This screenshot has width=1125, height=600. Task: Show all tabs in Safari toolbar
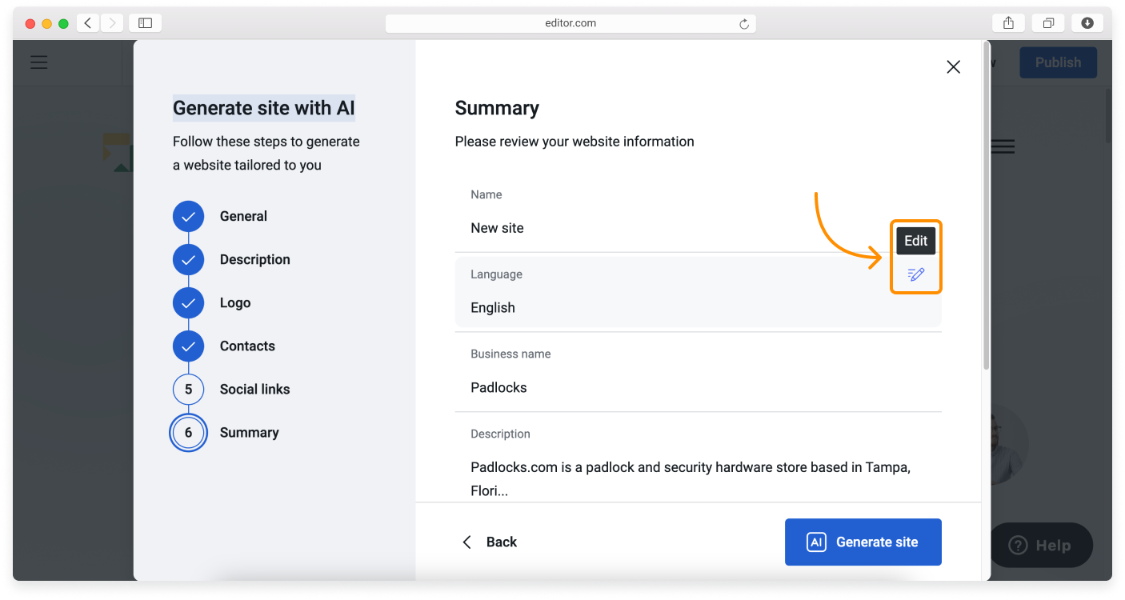[1048, 23]
